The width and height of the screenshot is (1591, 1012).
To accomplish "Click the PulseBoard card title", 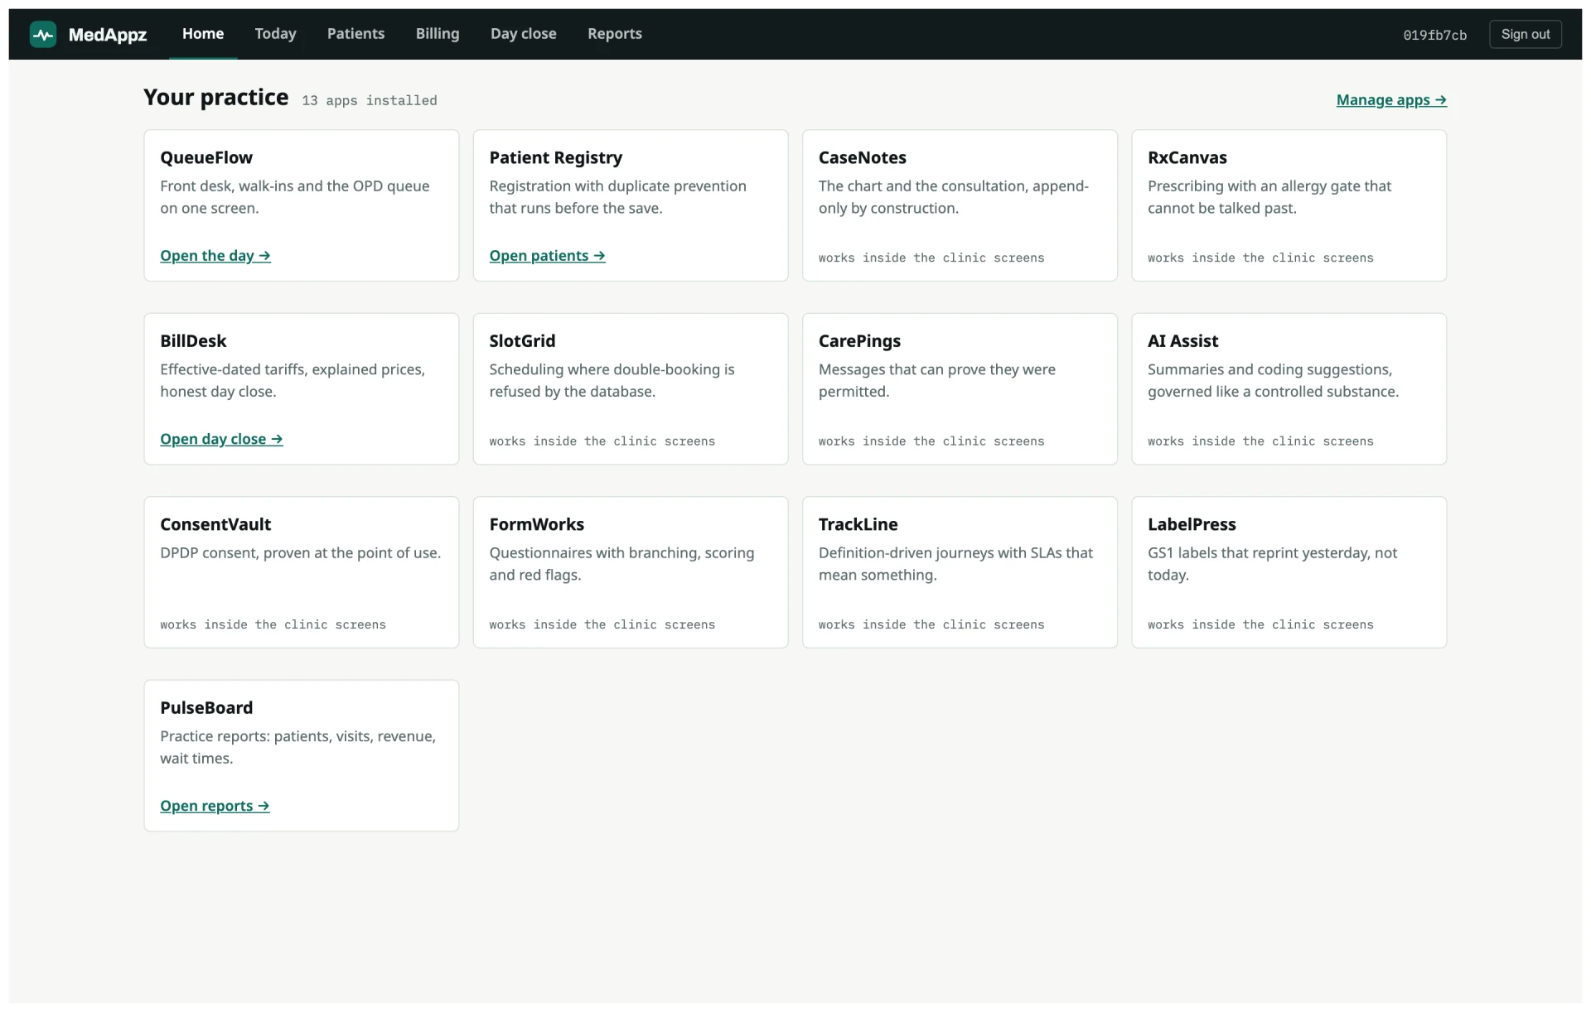I will pos(206,708).
